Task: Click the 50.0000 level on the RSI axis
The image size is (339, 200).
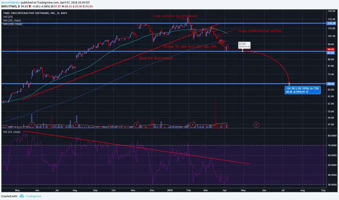Action: tap(332, 165)
